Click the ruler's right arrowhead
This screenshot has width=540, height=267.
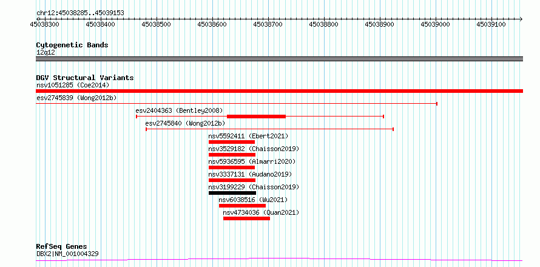pyautogui.click(x=521, y=19)
